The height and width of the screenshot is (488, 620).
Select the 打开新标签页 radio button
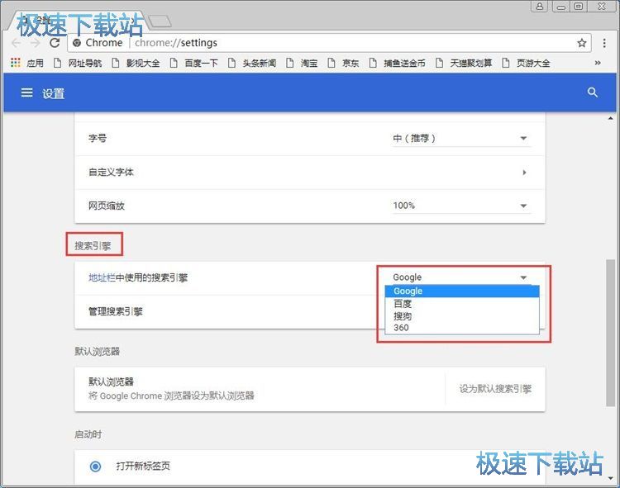(x=95, y=467)
